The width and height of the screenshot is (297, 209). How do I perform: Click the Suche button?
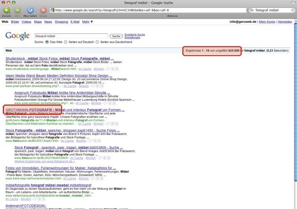coord(116,36)
